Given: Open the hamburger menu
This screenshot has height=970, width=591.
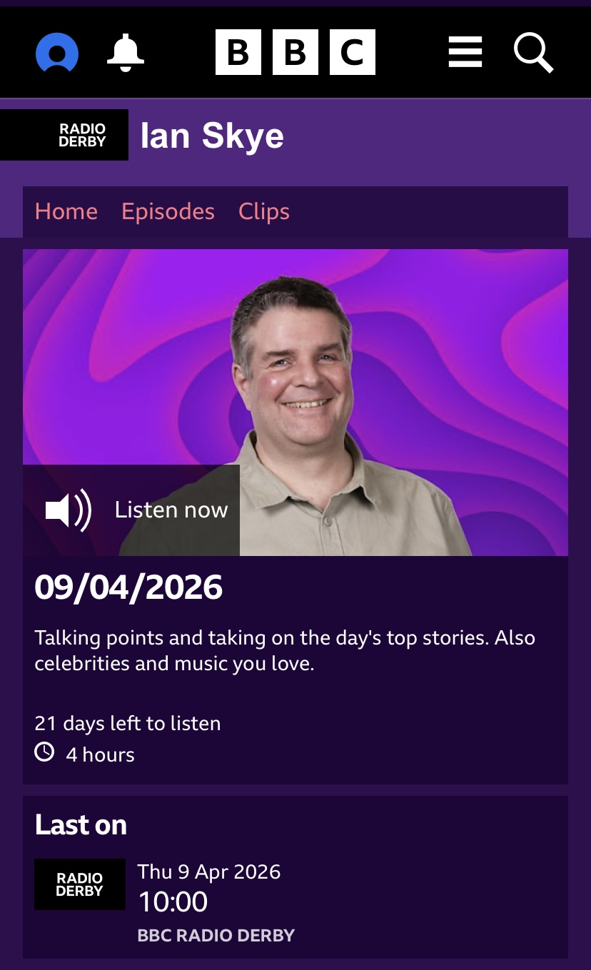Looking at the screenshot, I should click(x=465, y=53).
